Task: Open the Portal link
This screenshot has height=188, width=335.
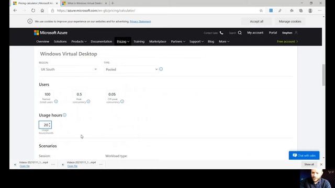Action: click(273, 32)
